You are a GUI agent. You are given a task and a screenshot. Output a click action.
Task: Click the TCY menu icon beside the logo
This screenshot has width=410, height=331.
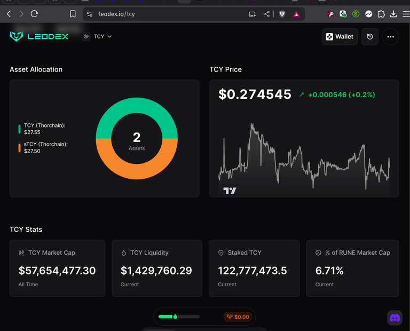[x=86, y=37]
